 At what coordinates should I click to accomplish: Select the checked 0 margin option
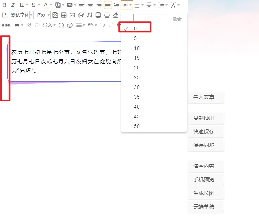(154, 29)
